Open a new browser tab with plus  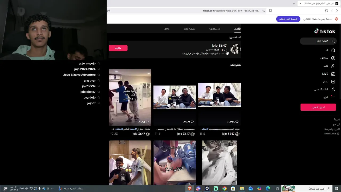294,3
